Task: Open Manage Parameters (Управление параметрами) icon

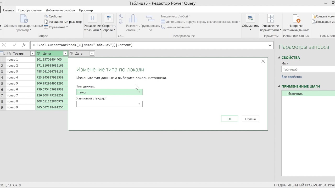Action: 270,18
